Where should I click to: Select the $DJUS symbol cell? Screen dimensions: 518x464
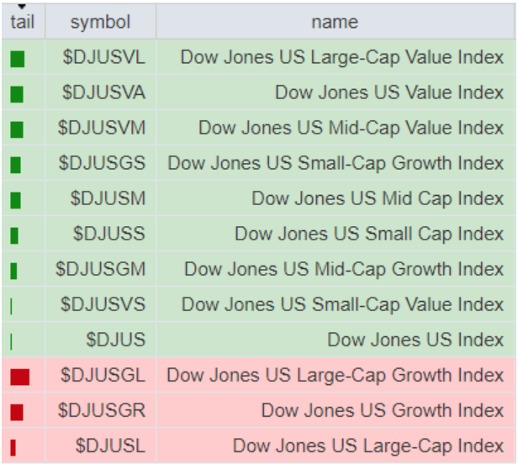(115, 340)
